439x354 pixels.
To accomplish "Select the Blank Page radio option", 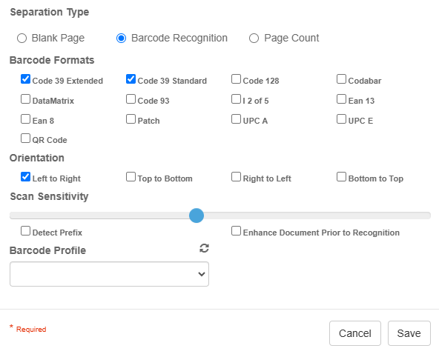I will click(22, 38).
